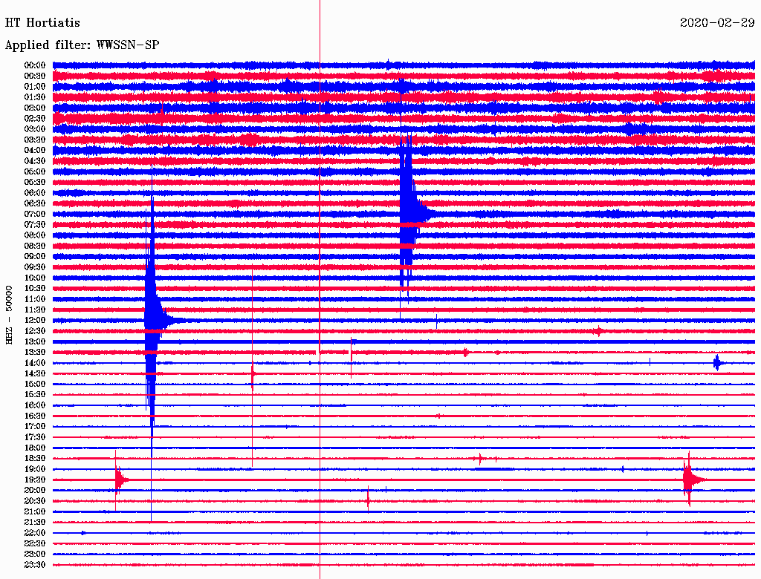Click the 'Applied filter: WWSSN-SP' text
Image resolution: width=761 pixels, height=579 pixels.
click(x=82, y=45)
